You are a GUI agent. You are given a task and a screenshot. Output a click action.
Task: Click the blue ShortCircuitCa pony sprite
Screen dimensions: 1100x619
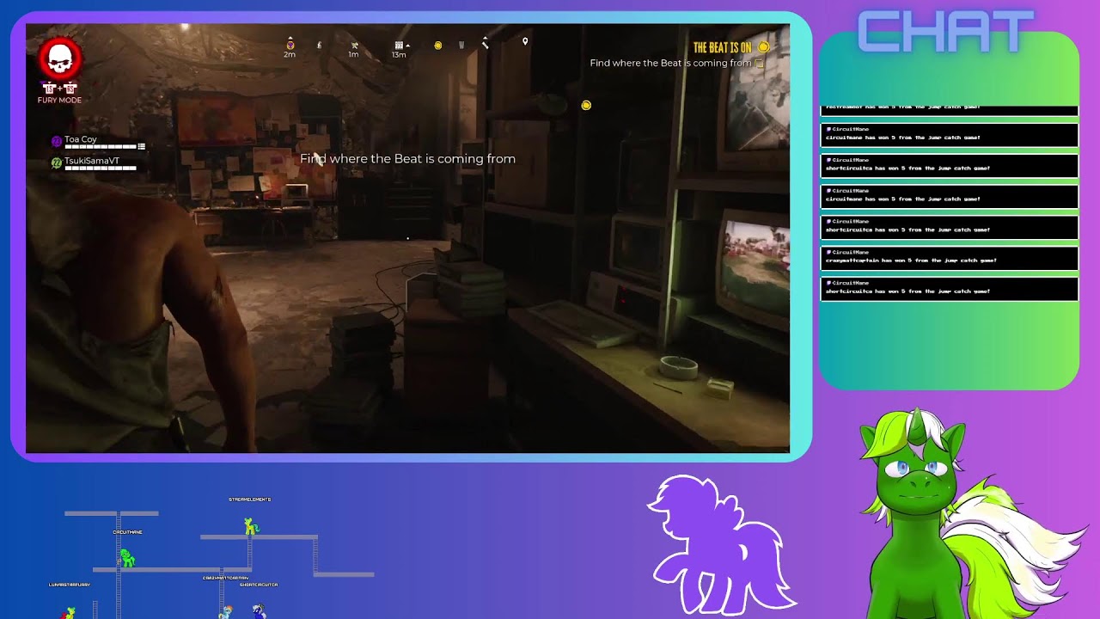pyautogui.click(x=259, y=611)
